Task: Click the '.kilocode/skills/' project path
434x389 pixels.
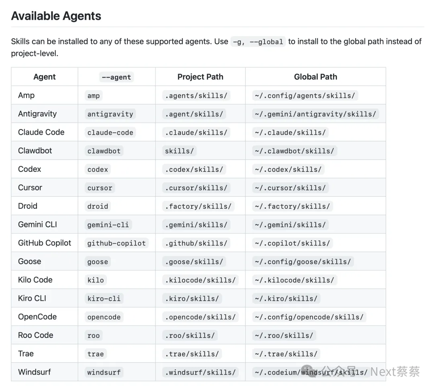Action: click(x=200, y=280)
